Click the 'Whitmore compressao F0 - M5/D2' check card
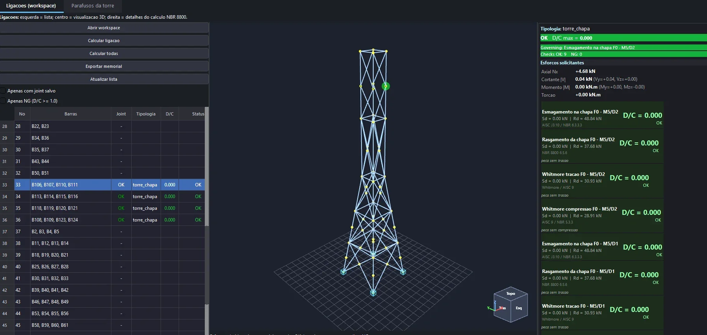 coord(602,216)
